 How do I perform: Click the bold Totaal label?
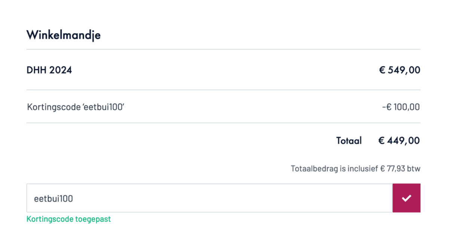[349, 141]
